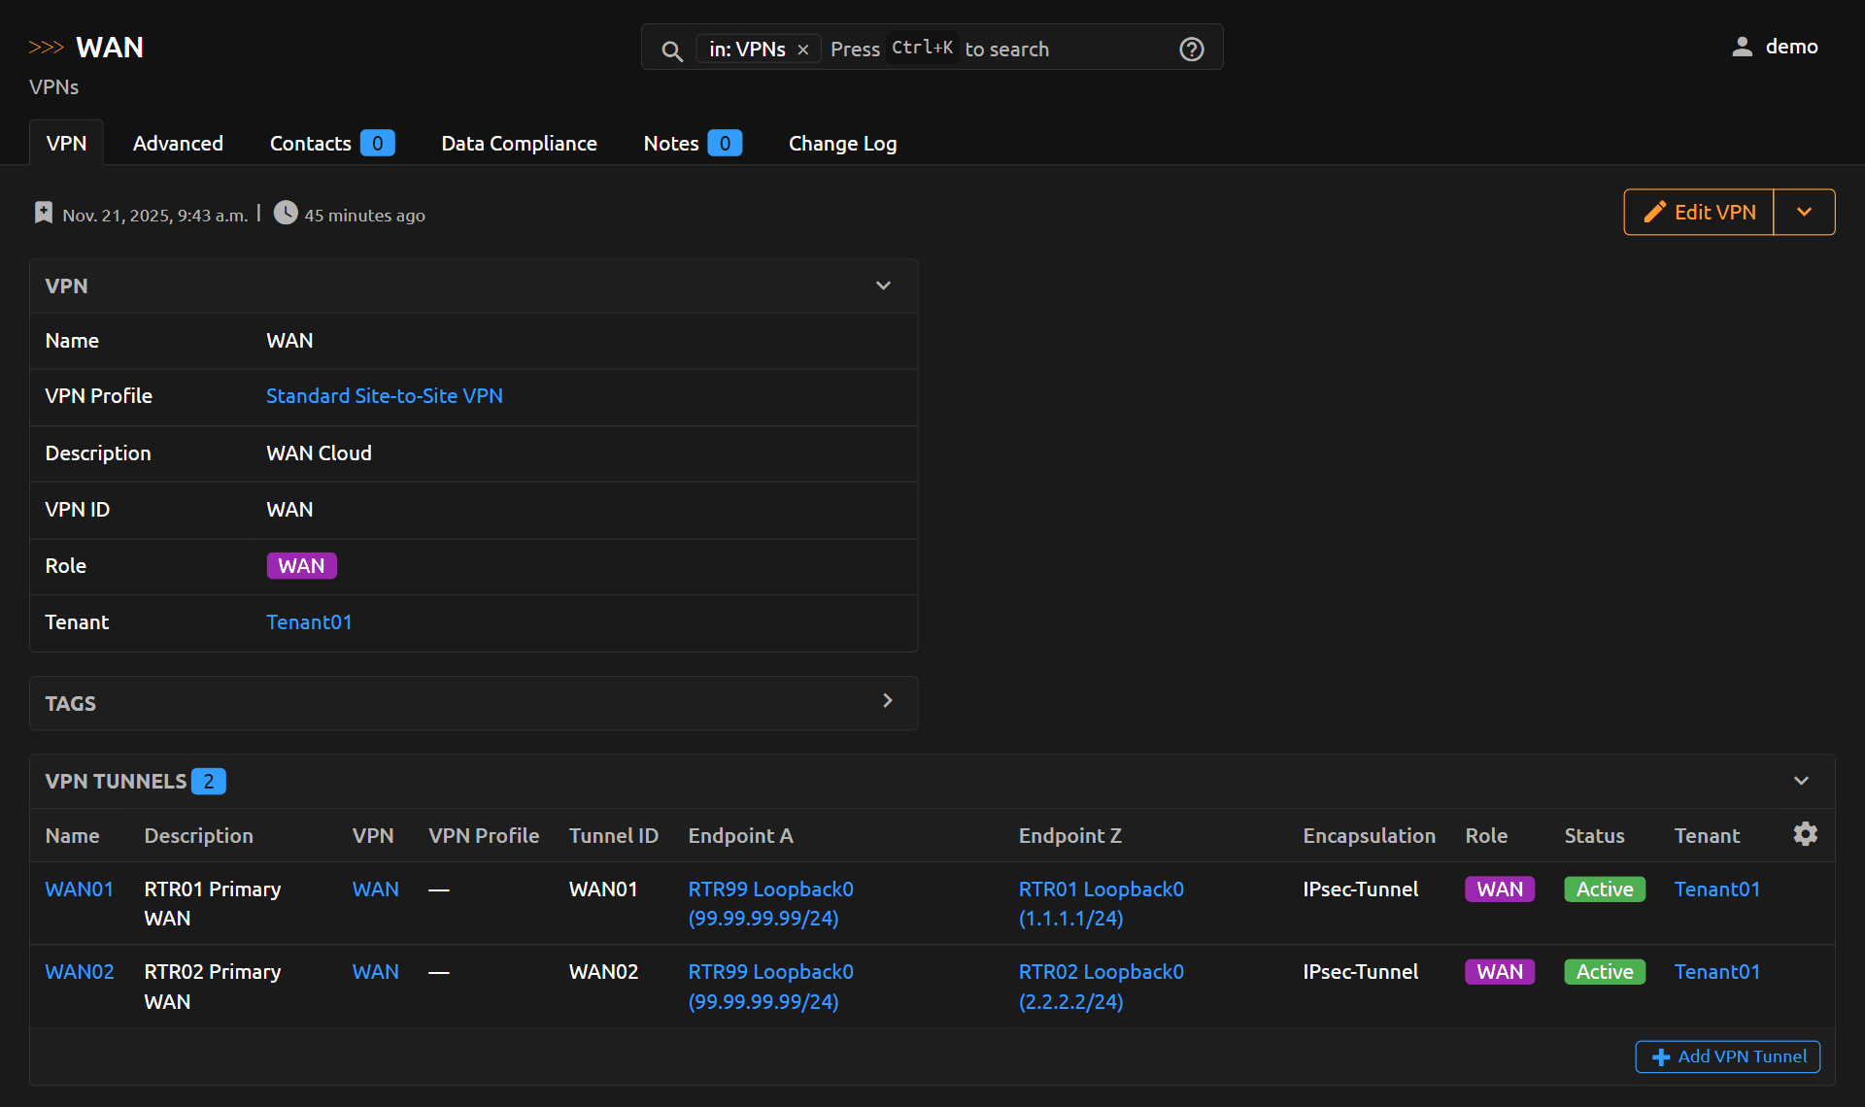Screen dimensions: 1865x1107
Task: Open the table column configuration gear icon
Action: click(x=1806, y=833)
